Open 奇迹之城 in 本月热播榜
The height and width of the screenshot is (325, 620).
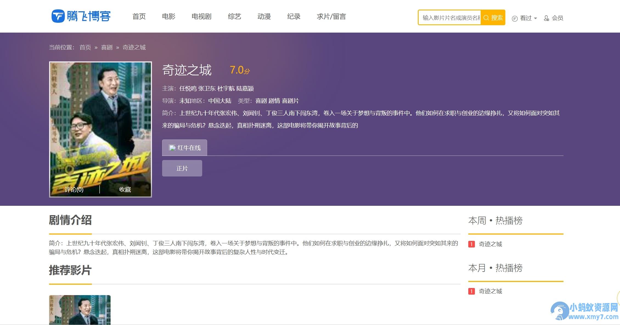491,291
